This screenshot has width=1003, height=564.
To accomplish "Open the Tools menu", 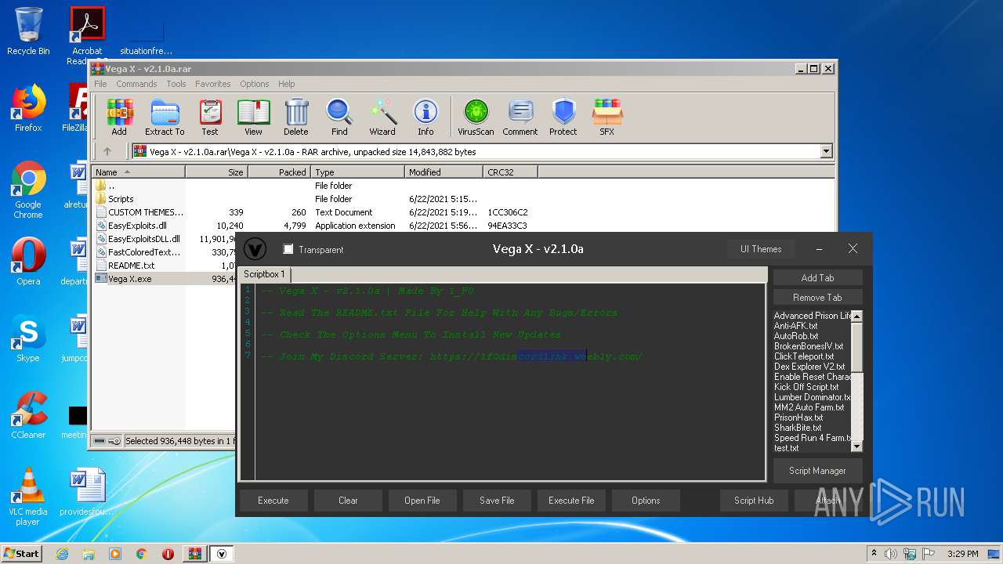I will (x=176, y=84).
